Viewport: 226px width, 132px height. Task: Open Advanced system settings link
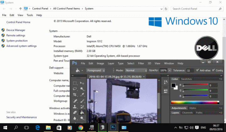tap(21, 46)
